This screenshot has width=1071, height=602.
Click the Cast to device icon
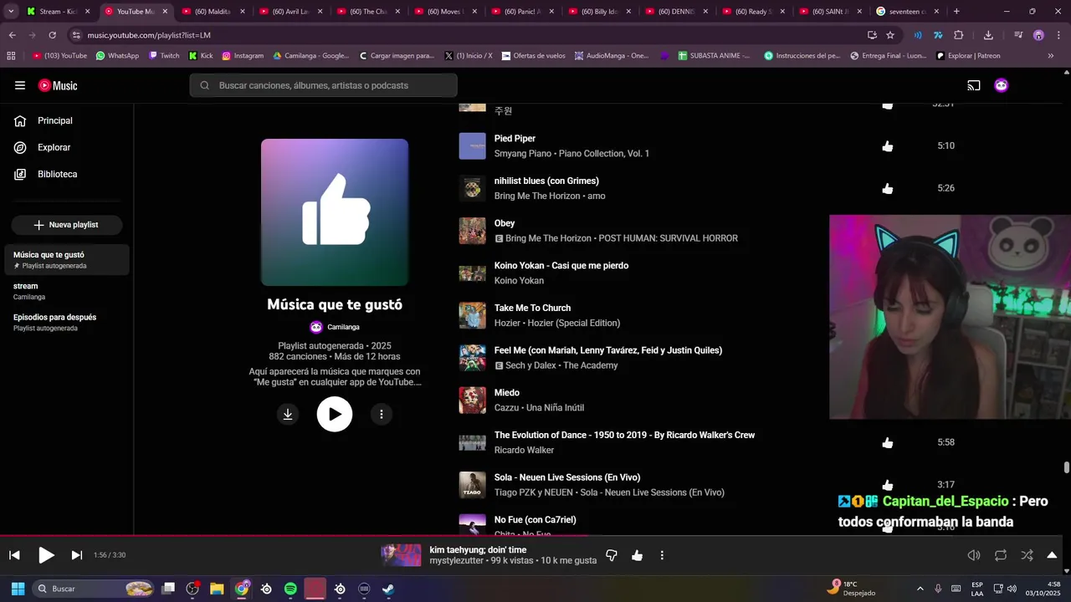[974, 85]
